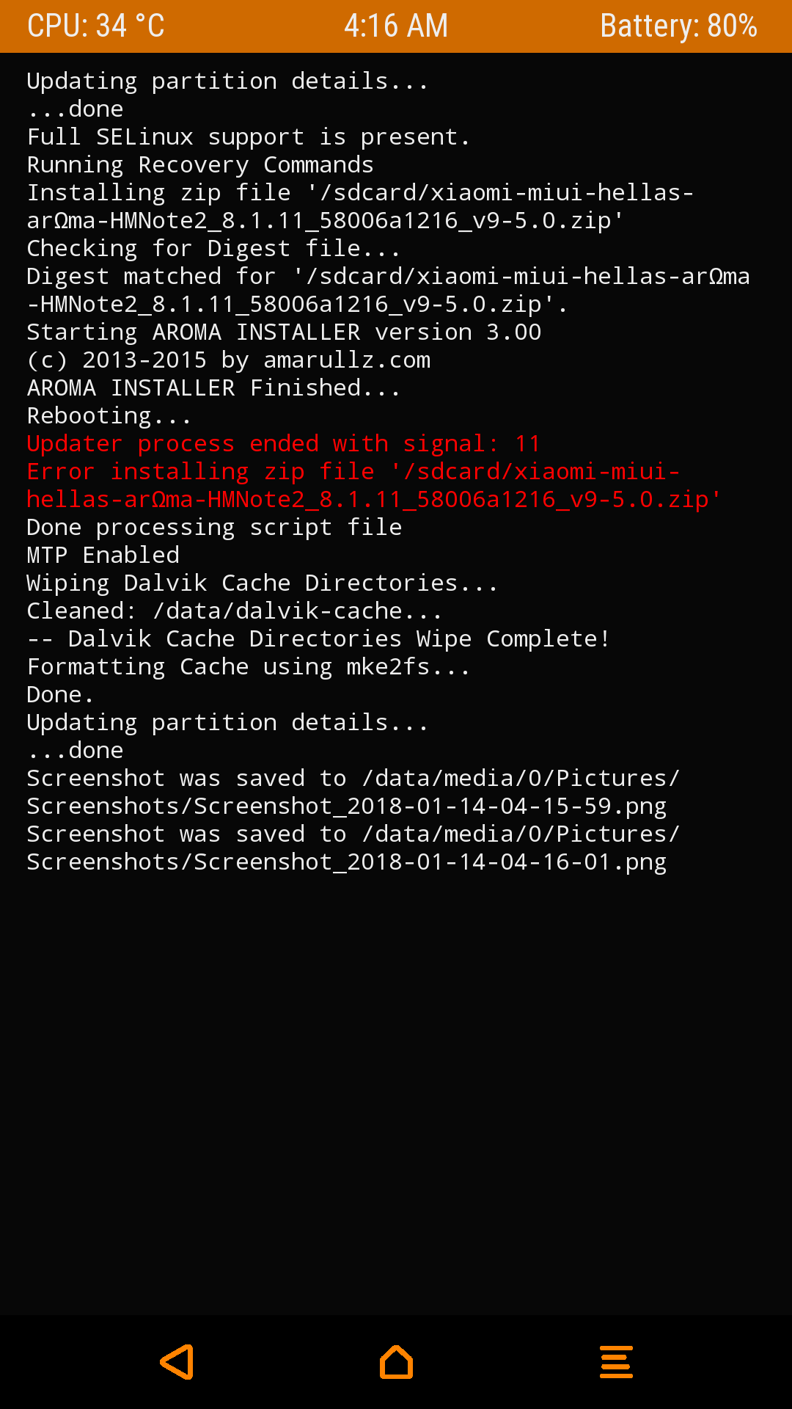The image size is (792, 1409).
Task: Select the red 'Updater process ended with signal: 11' line
Action: pyautogui.click(x=283, y=444)
